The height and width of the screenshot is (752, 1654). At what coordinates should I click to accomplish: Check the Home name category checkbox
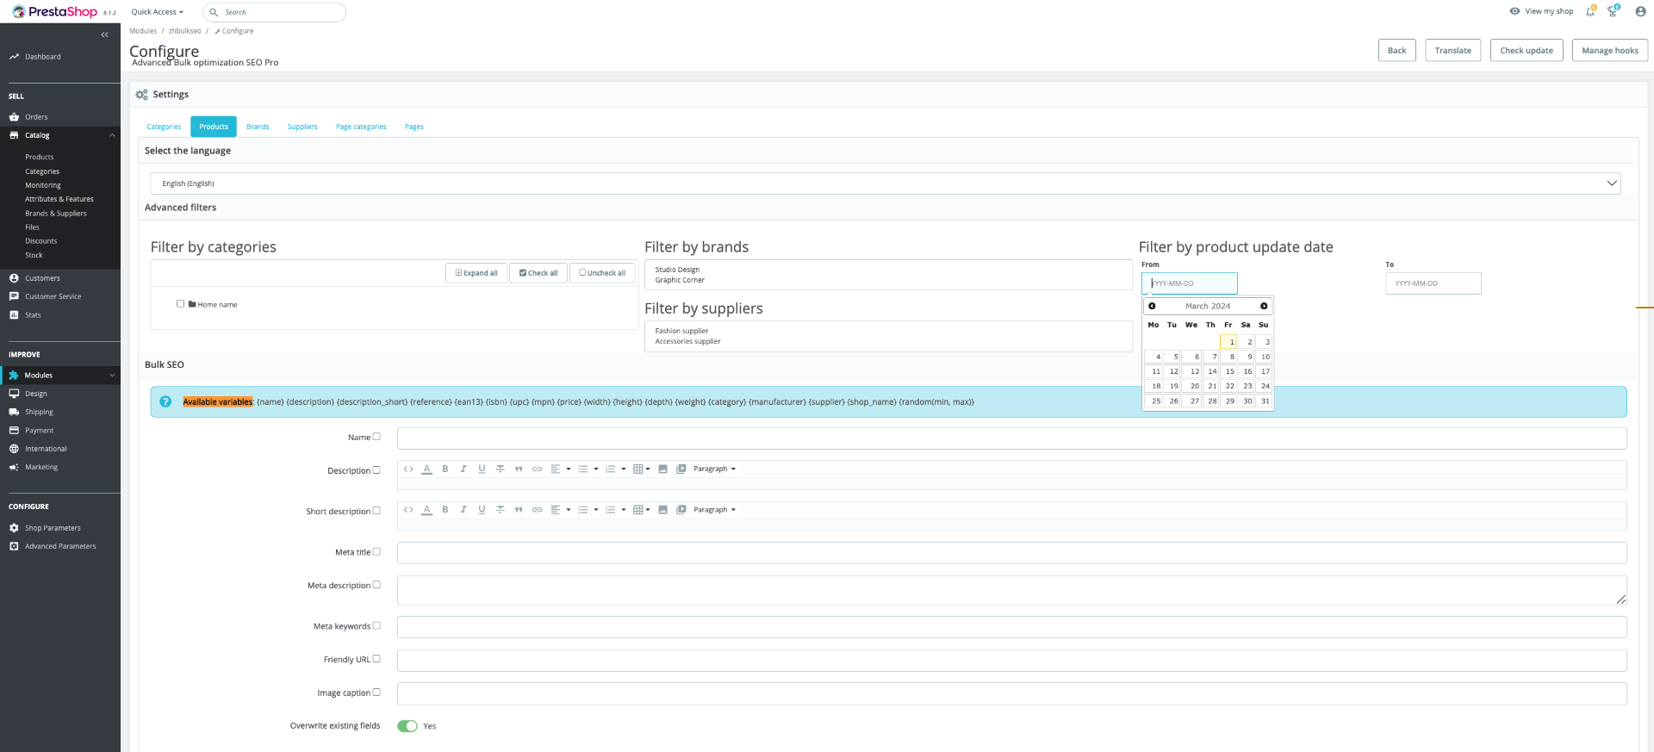pyautogui.click(x=180, y=304)
